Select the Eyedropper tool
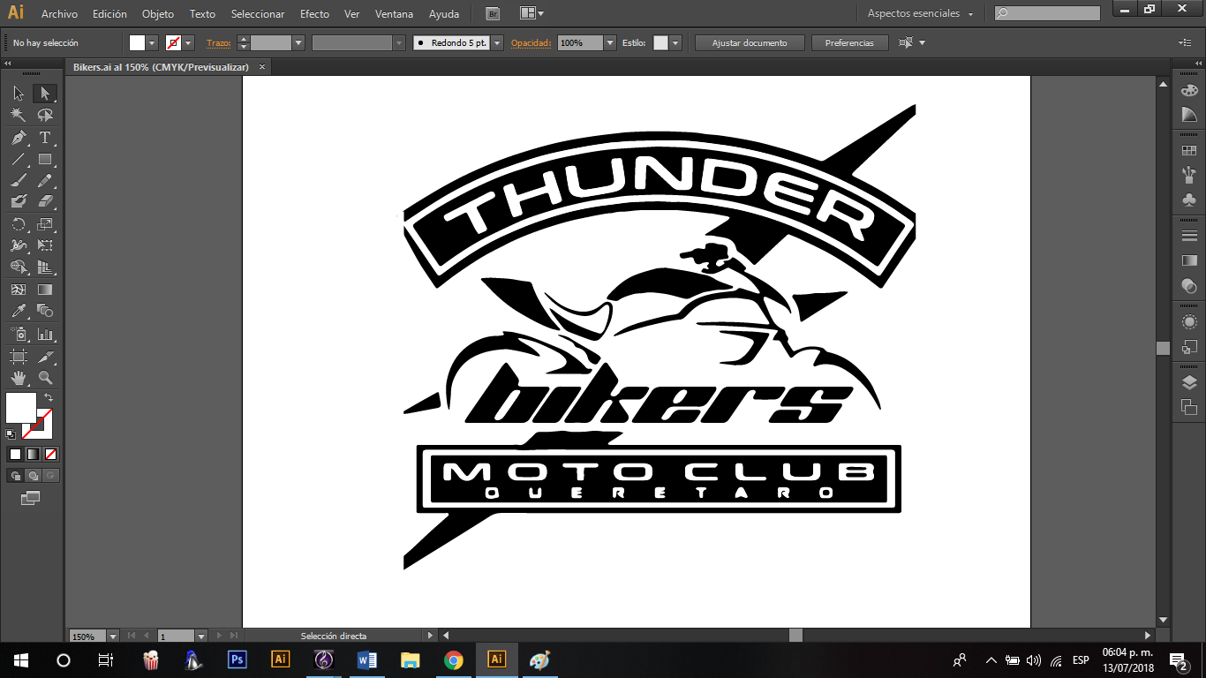Screen dimensions: 1206x678 pos(19,311)
